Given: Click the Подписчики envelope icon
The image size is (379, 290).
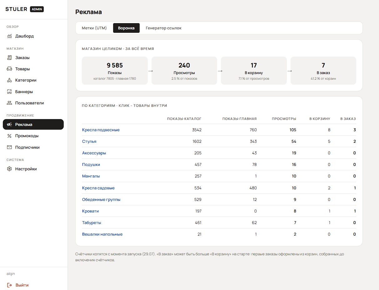Looking at the screenshot, I should point(9,147).
